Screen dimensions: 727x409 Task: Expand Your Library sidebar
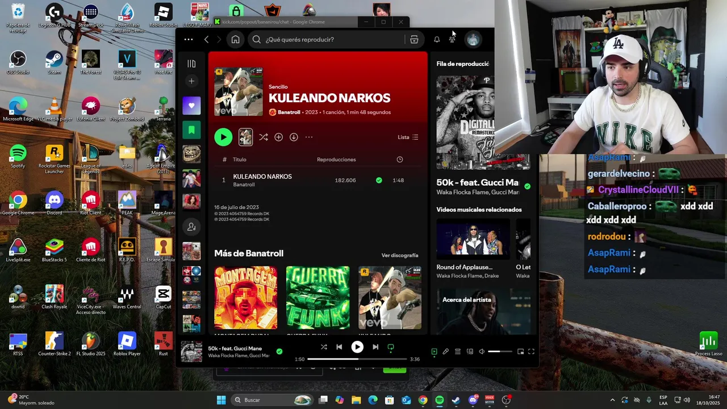[191, 64]
